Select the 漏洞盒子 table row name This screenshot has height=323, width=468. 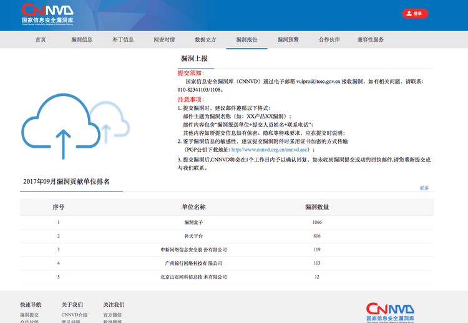(193, 223)
